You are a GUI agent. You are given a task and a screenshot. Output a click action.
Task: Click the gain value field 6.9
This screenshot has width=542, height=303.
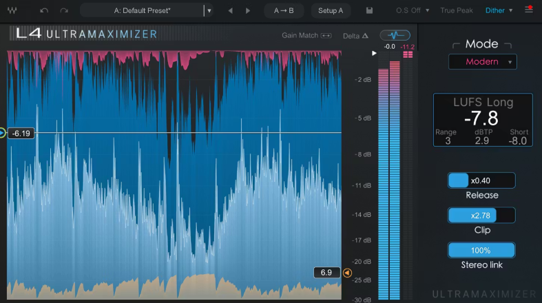coord(326,273)
